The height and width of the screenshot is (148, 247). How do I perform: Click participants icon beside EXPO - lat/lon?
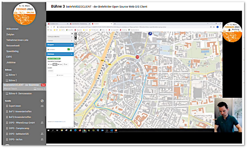pyautogui.click(x=42, y=139)
